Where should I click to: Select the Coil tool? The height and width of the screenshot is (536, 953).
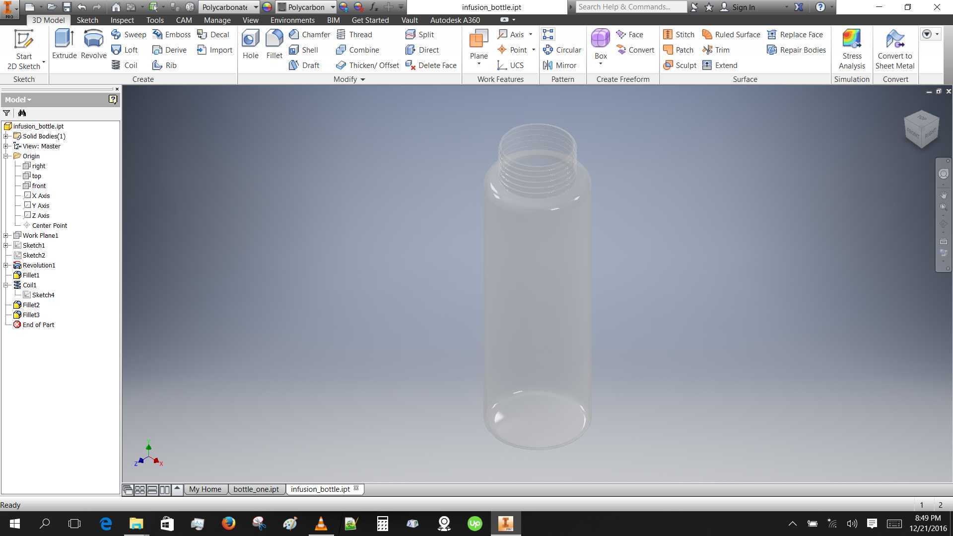click(125, 65)
